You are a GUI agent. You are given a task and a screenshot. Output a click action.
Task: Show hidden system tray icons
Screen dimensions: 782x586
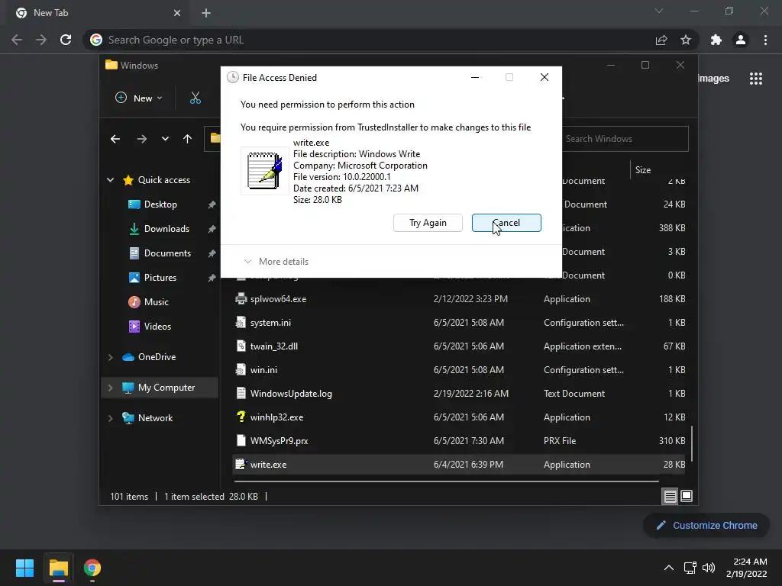(x=669, y=568)
